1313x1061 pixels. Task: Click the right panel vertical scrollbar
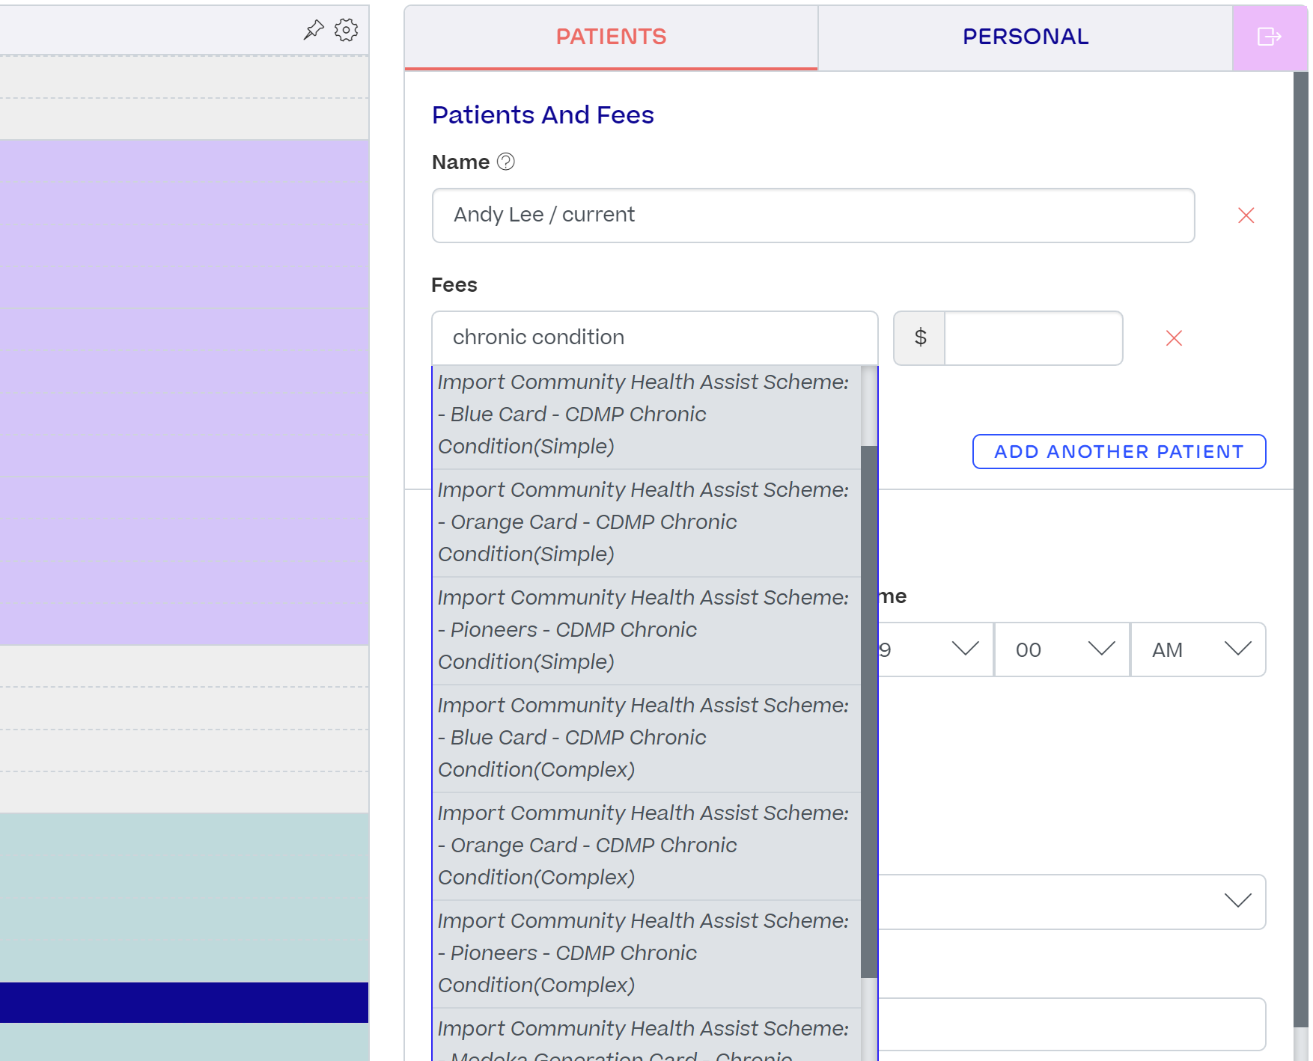coord(1300,550)
